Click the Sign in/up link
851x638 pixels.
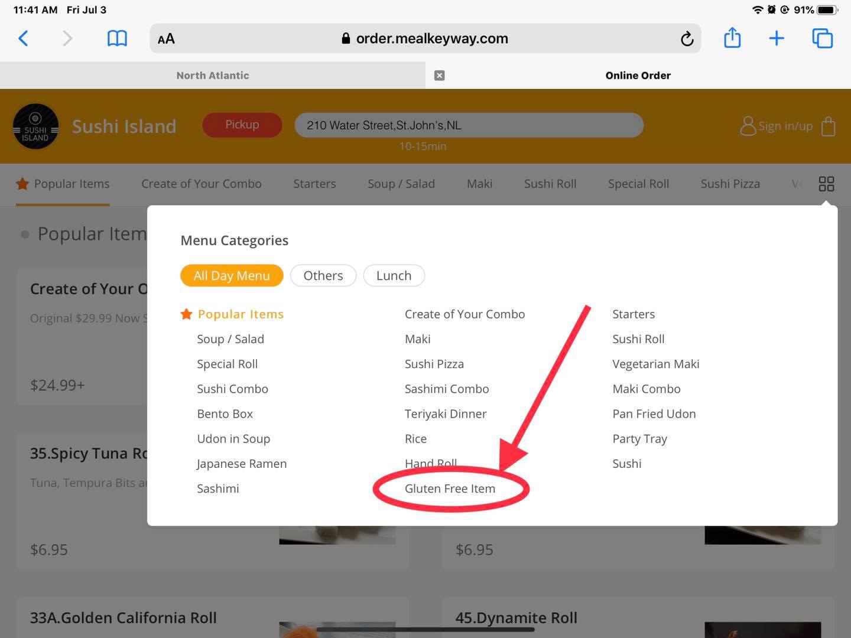click(x=777, y=126)
